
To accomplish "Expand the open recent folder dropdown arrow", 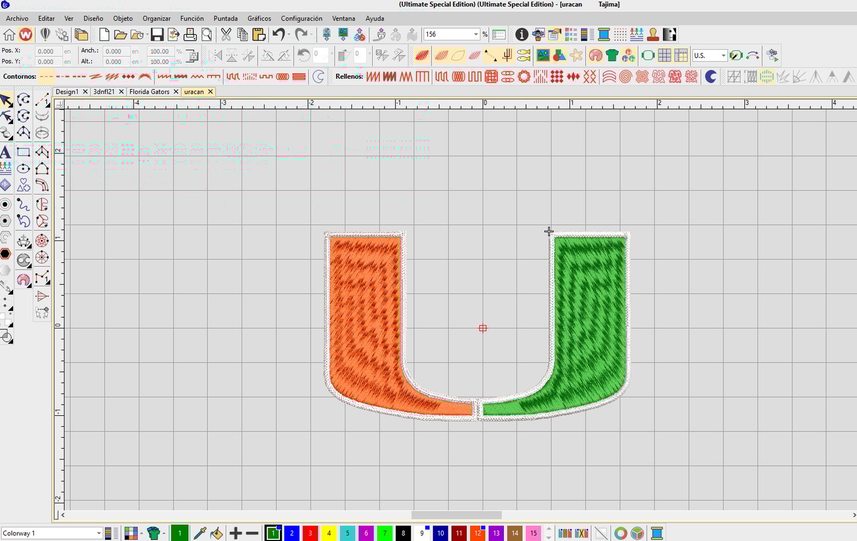I will [x=147, y=35].
